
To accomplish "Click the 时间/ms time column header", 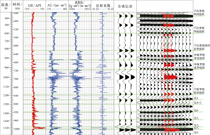I will click(17, 6).
